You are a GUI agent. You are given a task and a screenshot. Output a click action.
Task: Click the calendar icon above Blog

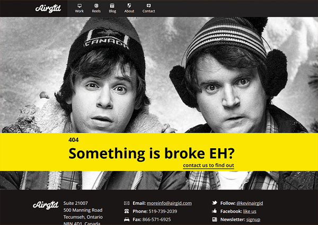tap(112, 6)
